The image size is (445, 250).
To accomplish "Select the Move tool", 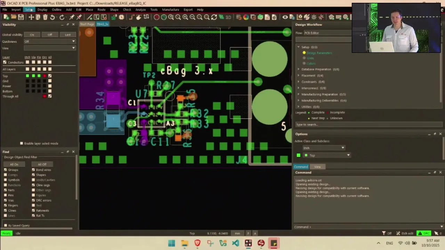I will click(x=31, y=17).
